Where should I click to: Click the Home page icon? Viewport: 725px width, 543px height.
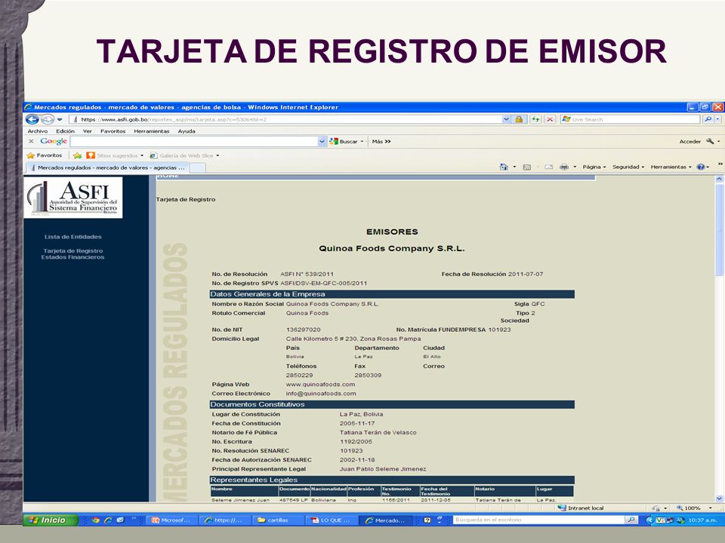(504, 167)
